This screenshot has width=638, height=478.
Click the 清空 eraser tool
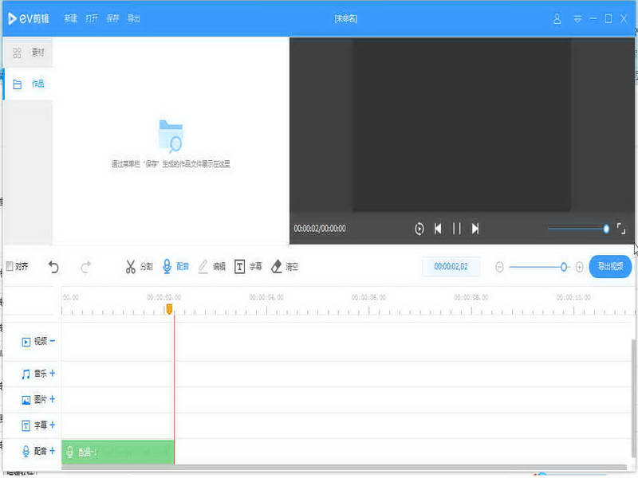point(285,267)
